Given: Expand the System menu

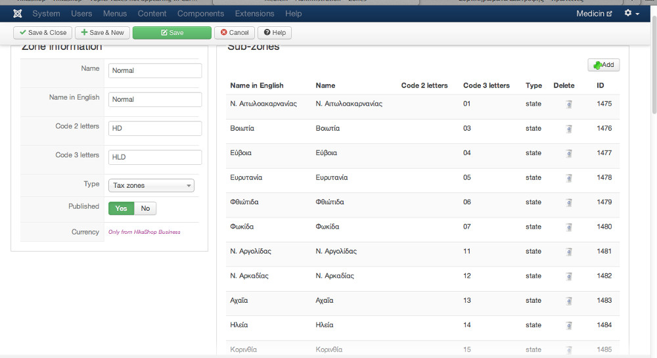Looking at the screenshot, I should (x=46, y=13).
